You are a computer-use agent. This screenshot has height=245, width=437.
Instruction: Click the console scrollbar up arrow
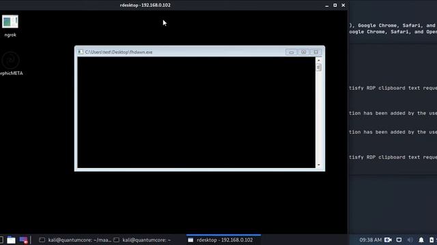[x=319, y=60]
